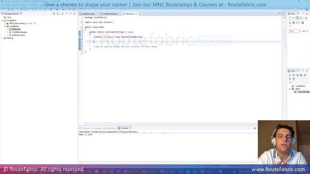Click the All filter in Task List

click(304, 31)
